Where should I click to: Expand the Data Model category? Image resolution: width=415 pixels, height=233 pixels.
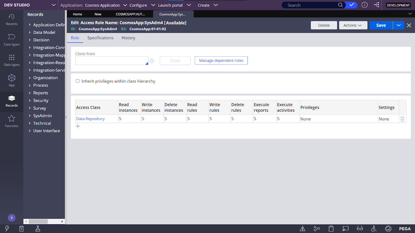(x=30, y=32)
